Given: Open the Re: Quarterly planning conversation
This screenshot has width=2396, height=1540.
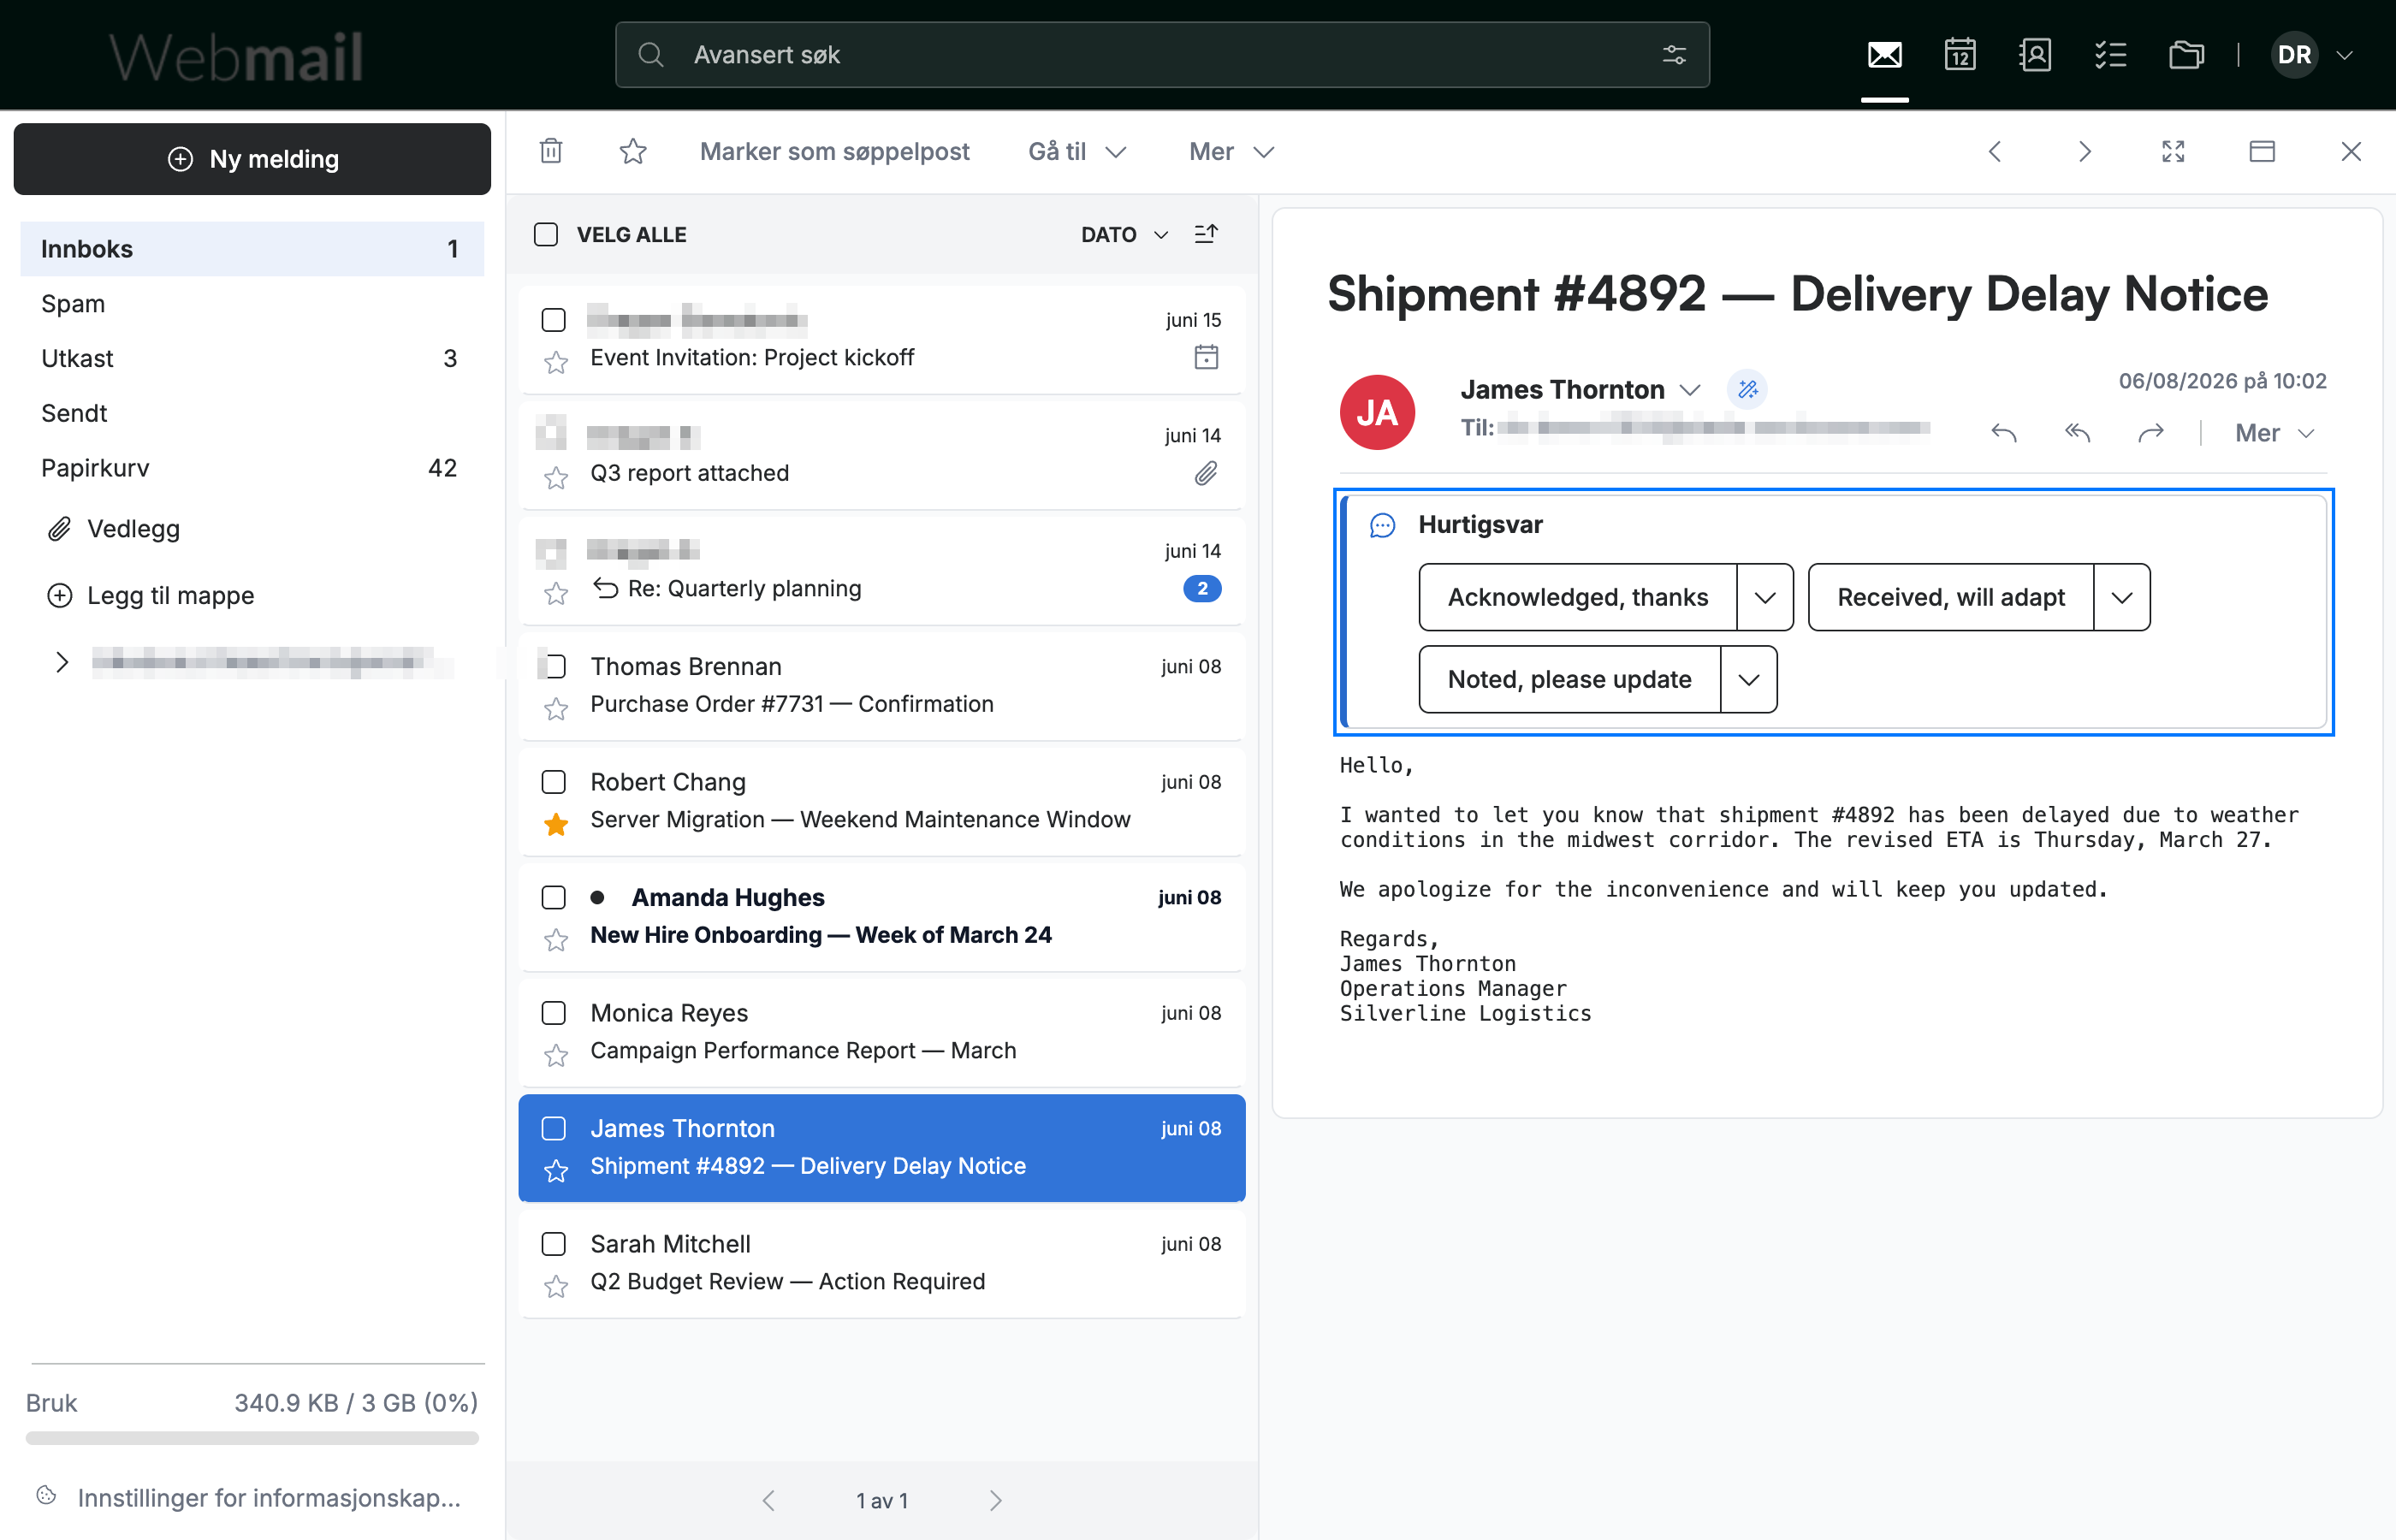Looking at the screenshot, I should click(x=881, y=570).
